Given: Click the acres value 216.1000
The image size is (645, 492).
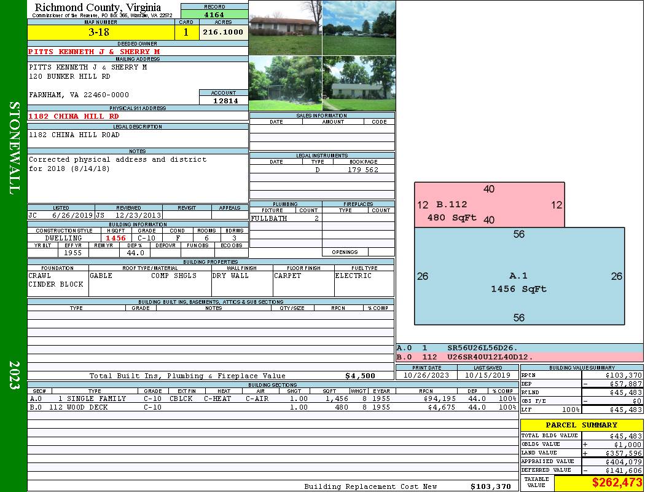Looking at the screenshot, I should tap(223, 32).
